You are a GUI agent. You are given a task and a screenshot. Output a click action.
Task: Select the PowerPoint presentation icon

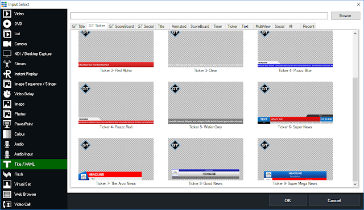pyautogui.click(x=7, y=124)
